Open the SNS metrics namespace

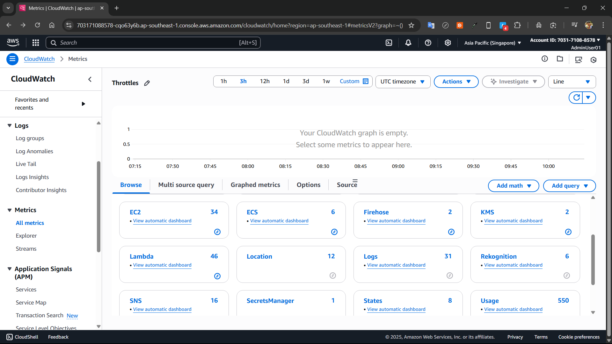(x=135, y=301)
